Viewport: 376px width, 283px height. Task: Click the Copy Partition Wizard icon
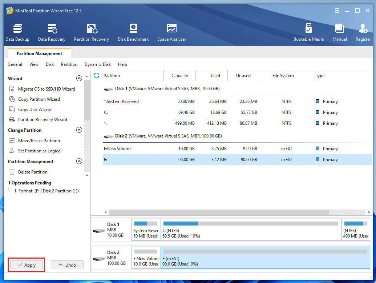(12, 99)
